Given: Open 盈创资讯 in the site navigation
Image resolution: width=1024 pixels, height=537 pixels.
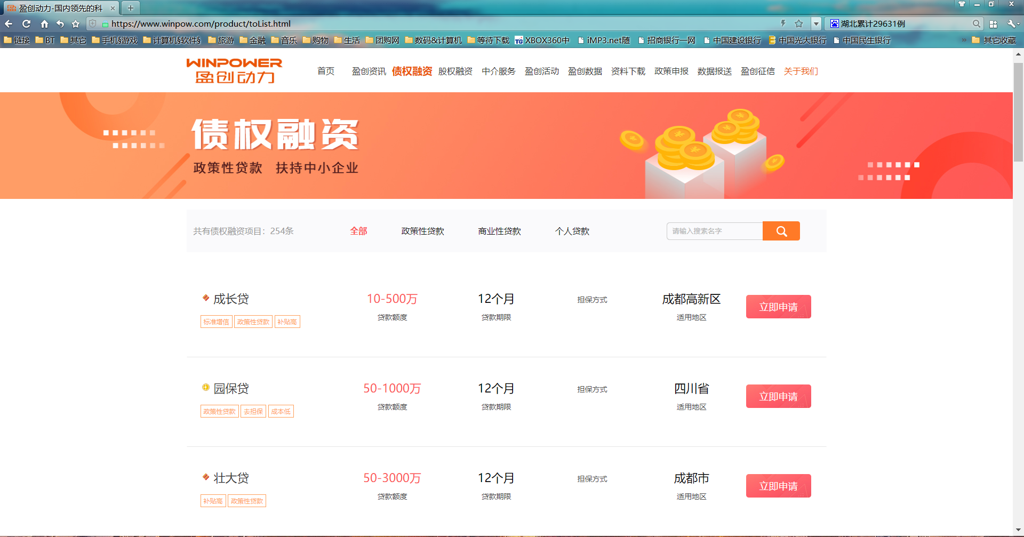Looking at the screenshot, I should 369,71.
